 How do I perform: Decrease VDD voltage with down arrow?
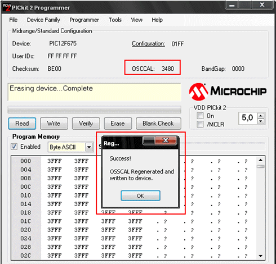tap(261, 121)
